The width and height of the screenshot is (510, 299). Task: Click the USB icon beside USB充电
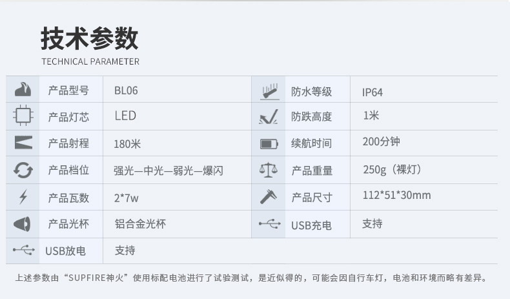pyautogui.click(x=269, y=224)
